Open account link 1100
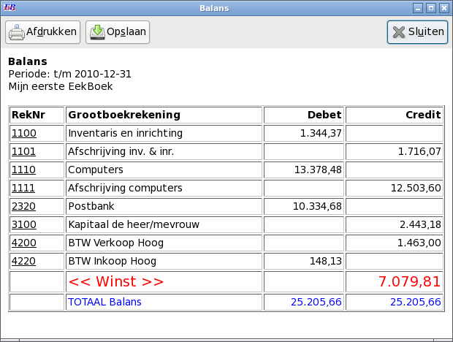The height and width of the screenshot is (342, 453). coord(23,134)
